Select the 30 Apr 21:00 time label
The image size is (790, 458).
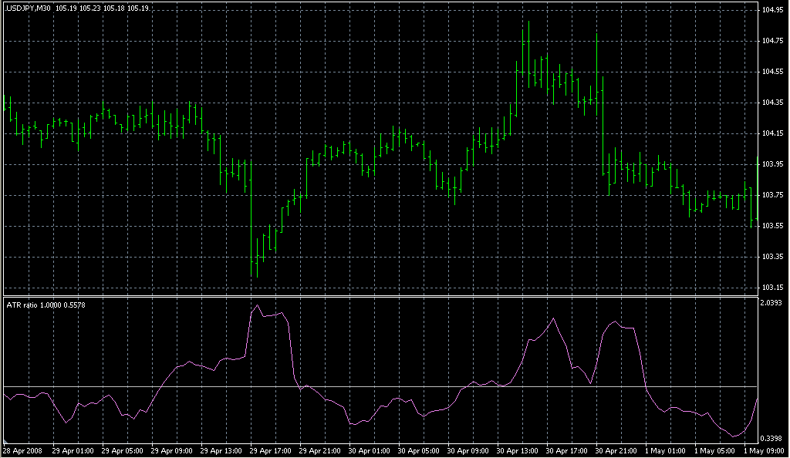click(616, 450)
